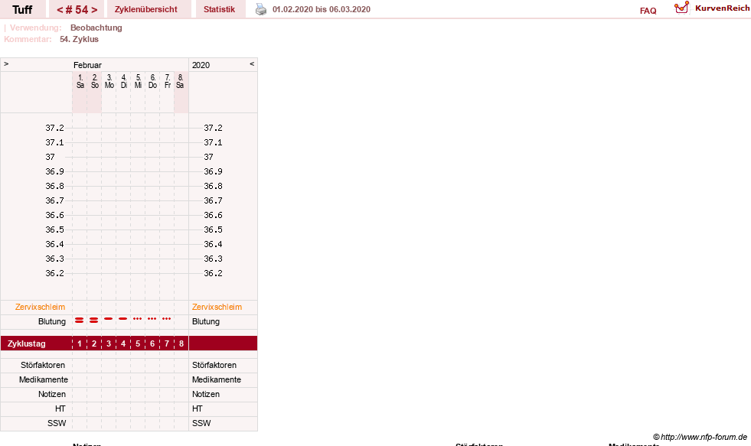This screenshot has height=446, width=751.
Task: Click the 2020 year label
Action: click(201, 65)
